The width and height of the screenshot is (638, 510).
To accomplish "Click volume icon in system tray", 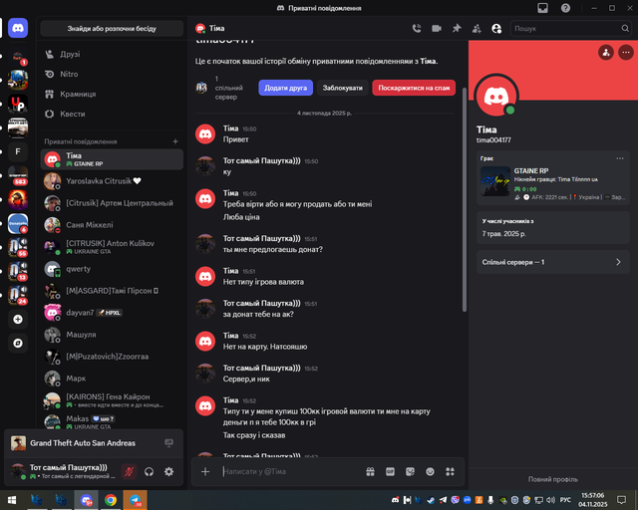I will pos(550,500).
